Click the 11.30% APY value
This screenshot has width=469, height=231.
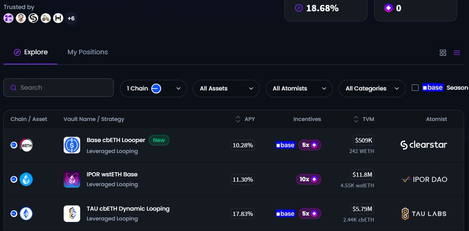pyautogui.click(x=243, y=180)
